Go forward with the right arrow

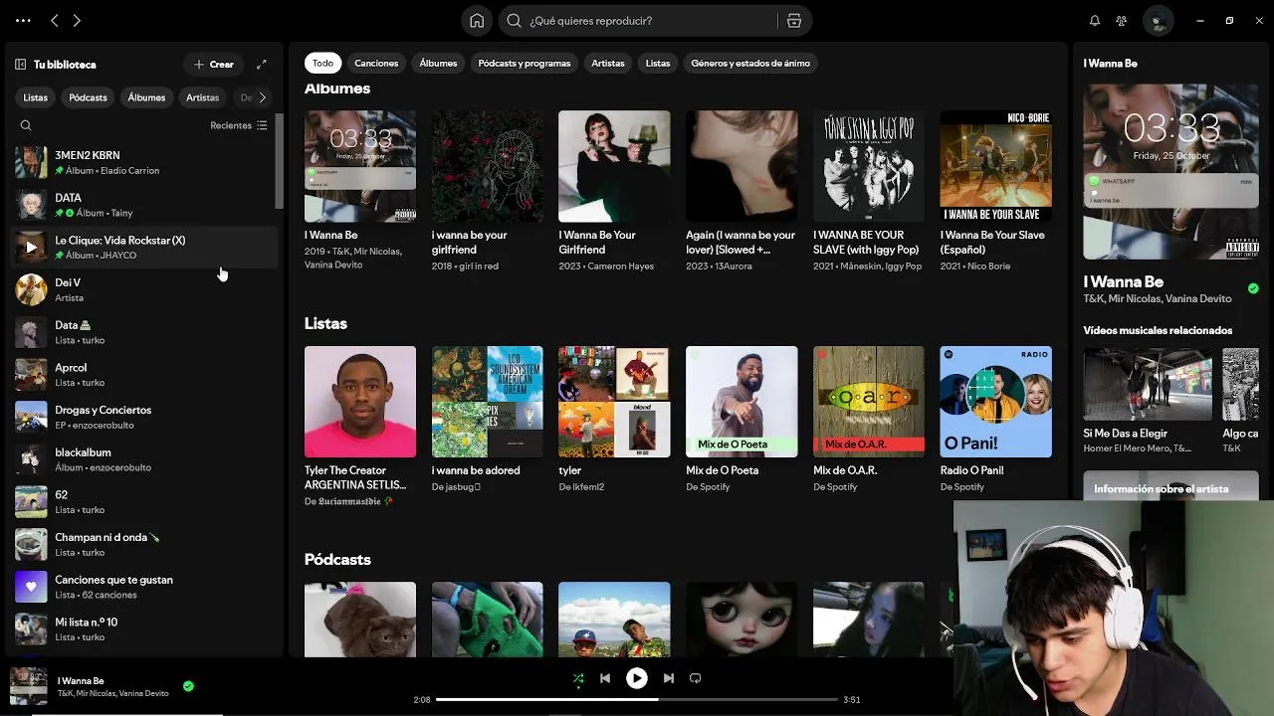coord(77,20)
